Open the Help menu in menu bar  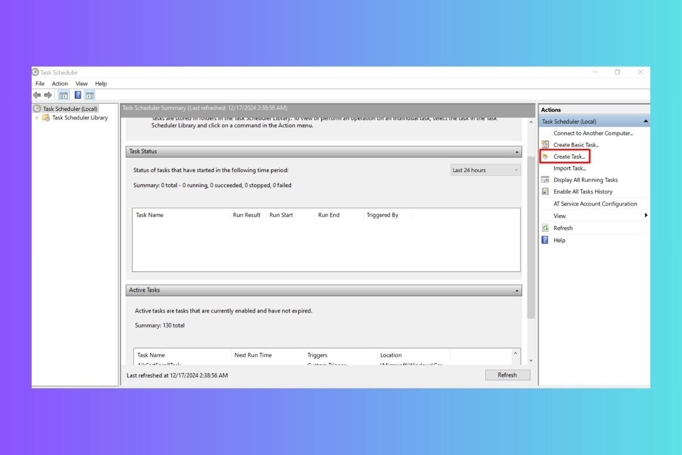(x=101, y=84)
